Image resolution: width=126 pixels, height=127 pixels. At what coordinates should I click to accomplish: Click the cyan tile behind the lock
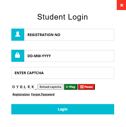click(x=18, y=56)
